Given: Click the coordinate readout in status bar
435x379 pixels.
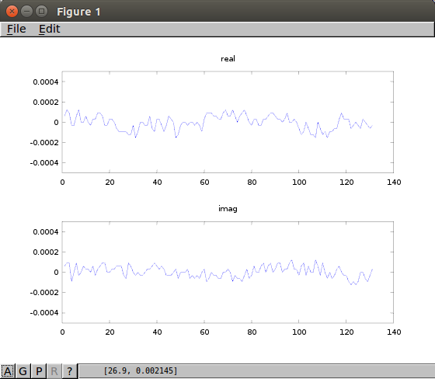Looking at the screenshot, I should [141, 370].
